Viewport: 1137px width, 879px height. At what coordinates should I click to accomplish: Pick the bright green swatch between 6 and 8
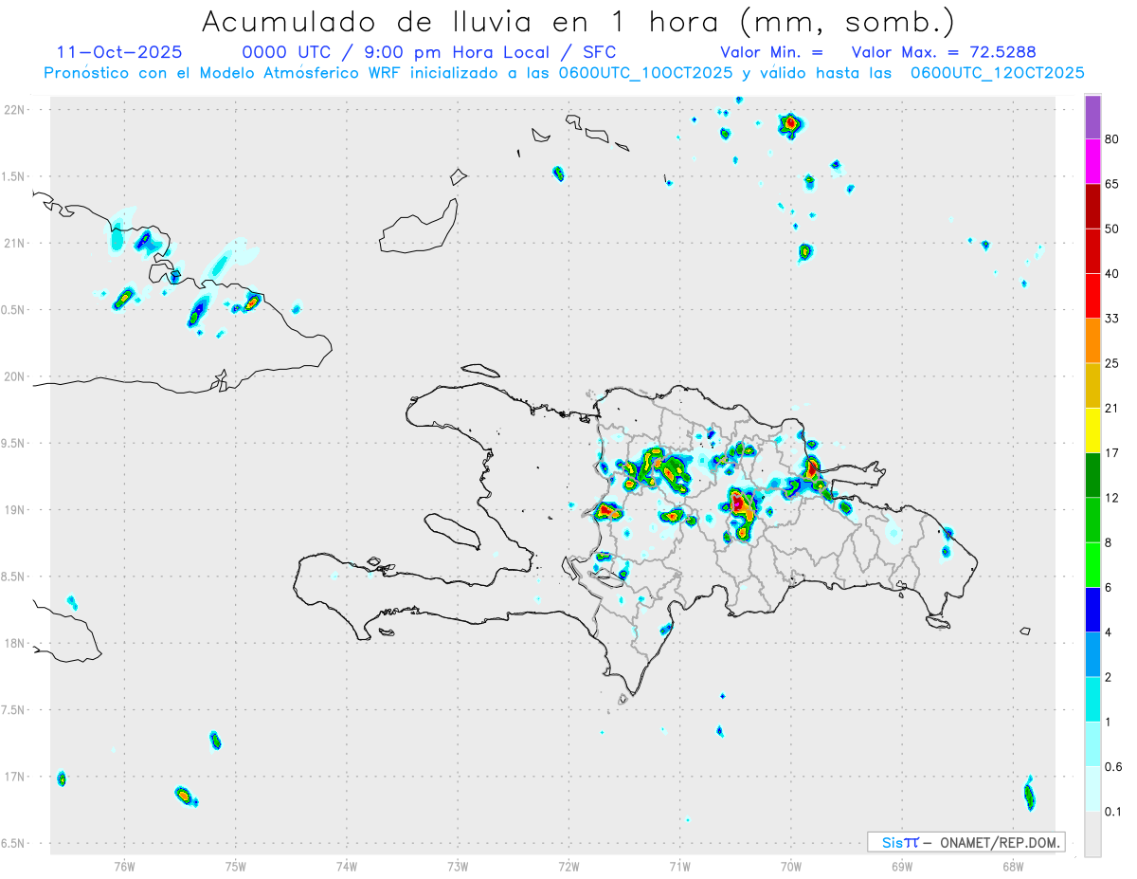(1093, 564)
